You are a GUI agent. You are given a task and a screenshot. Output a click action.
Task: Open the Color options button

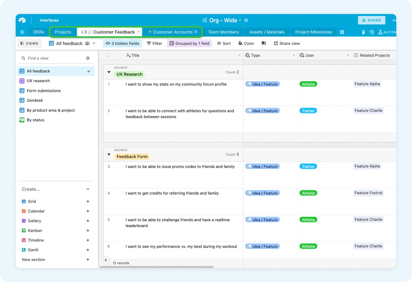(x=246, y=43)
